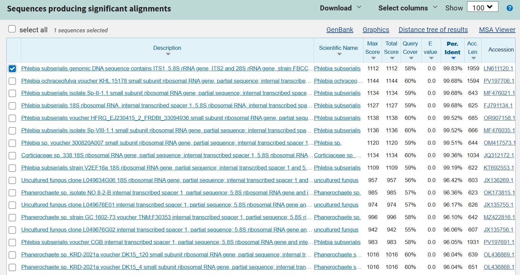Check the Phlebia sp. voucher 300820A007 row
The height and width of the screenshot is (275, 520).
click(x=12, y=143)
